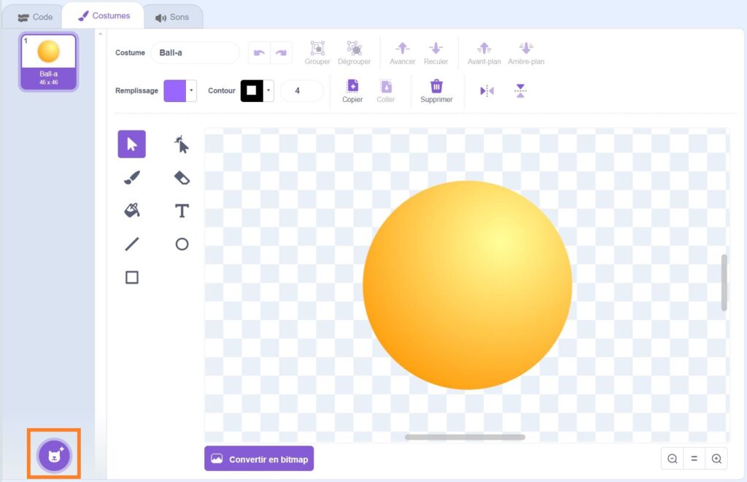The image size is (747, 482).
Task: Select the Ball-a costume thumbnail
Action: [x=48, y=62]
